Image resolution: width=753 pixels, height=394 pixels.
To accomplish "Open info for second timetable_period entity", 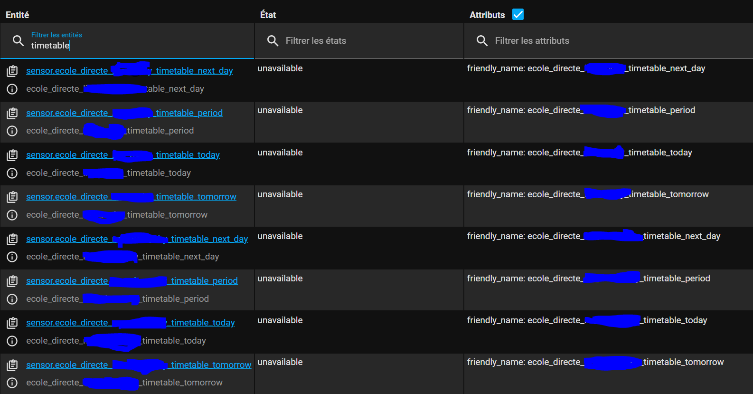I will (12, 299).
